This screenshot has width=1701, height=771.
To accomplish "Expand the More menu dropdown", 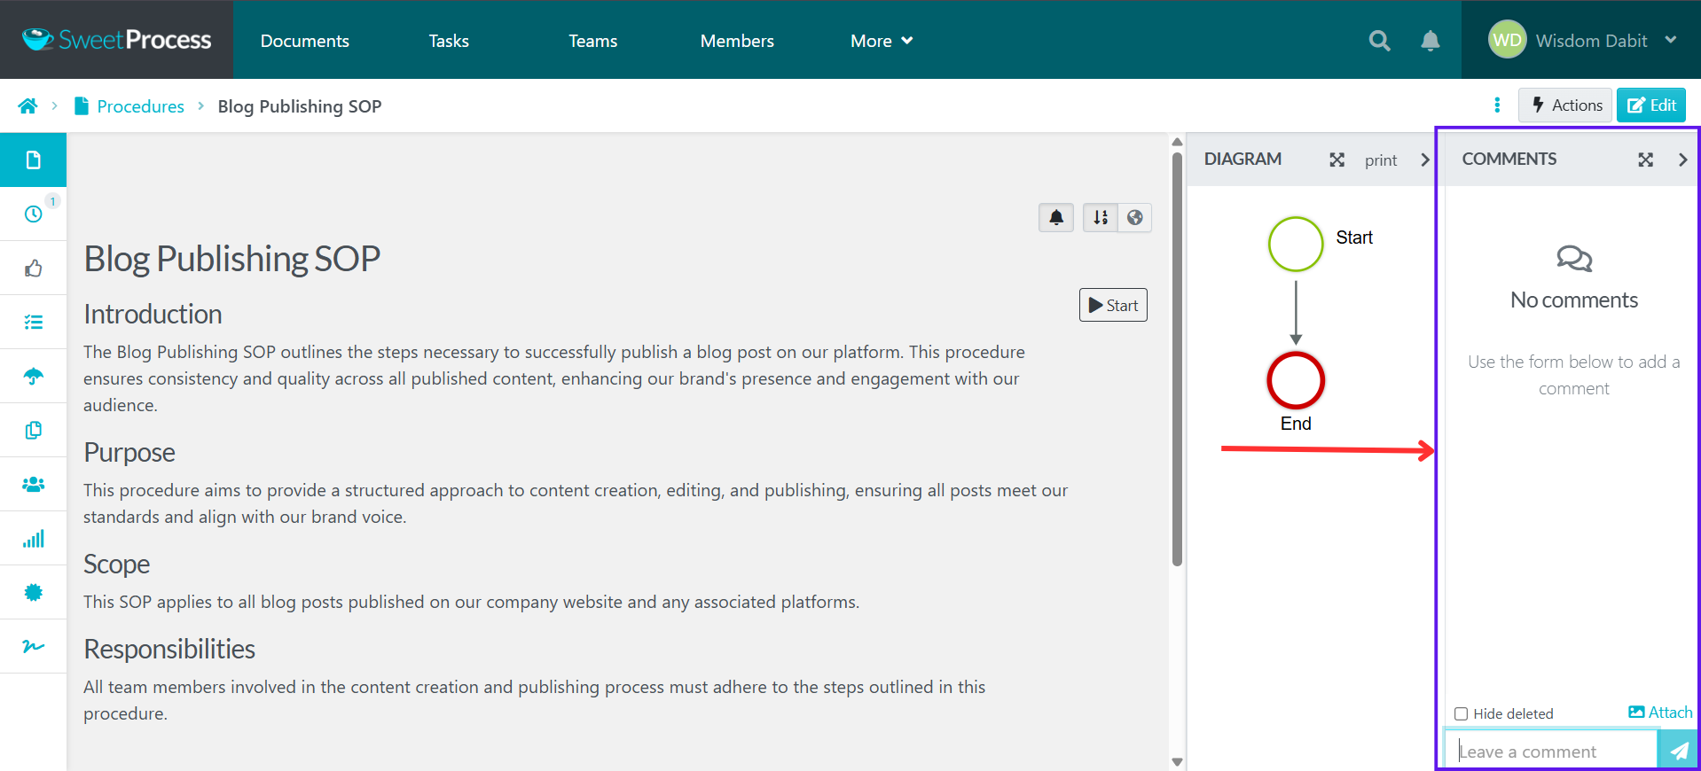I will click(x=882, y=41).
